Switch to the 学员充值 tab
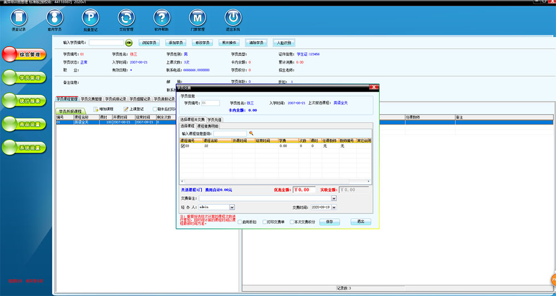Image resolution: width=556 pixels, height=296 pixels. pyautogui.click(x=215, y=119)
